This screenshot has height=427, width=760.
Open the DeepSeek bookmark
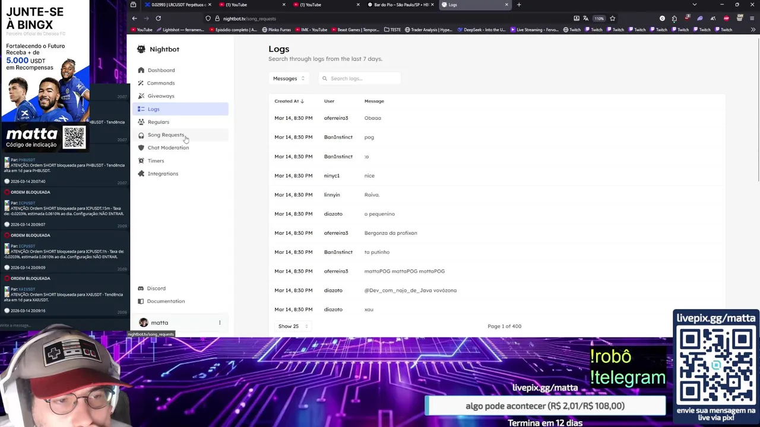481,30
